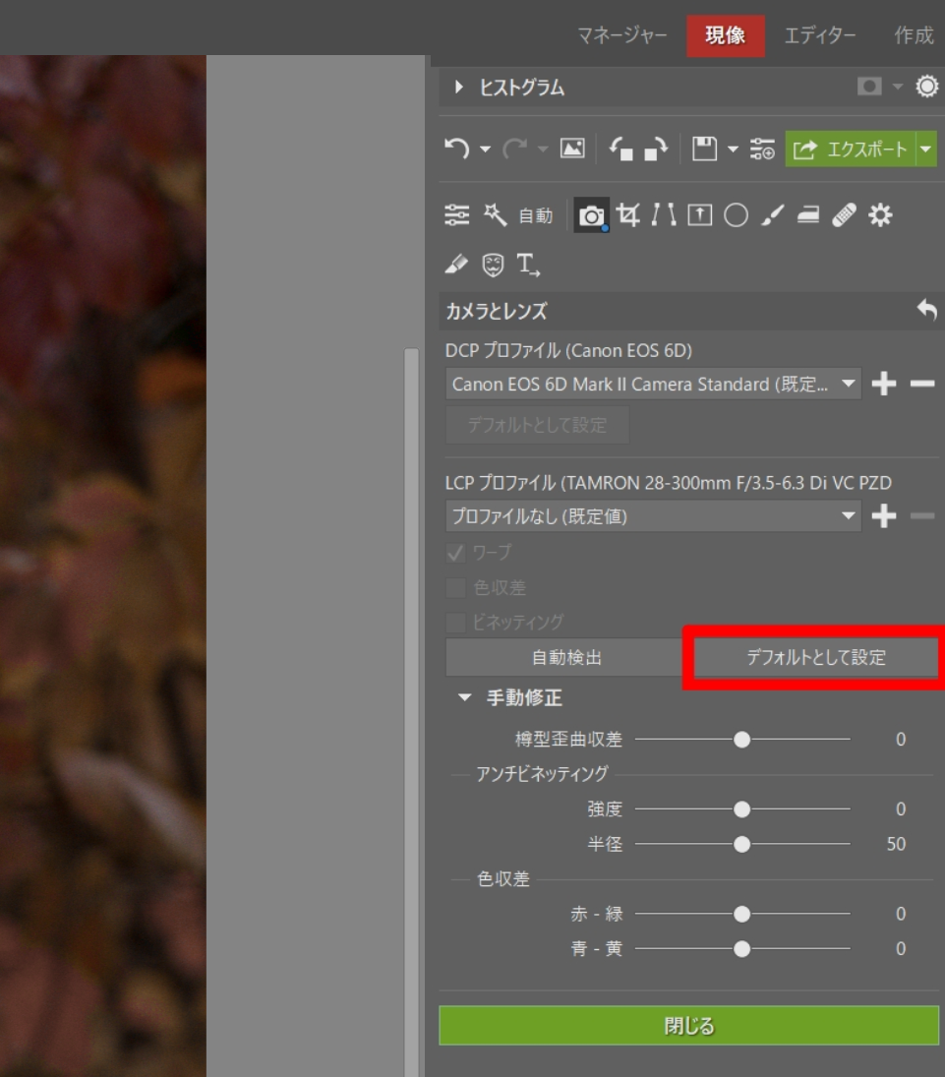Click the 自動検出 button

[566, 657]
